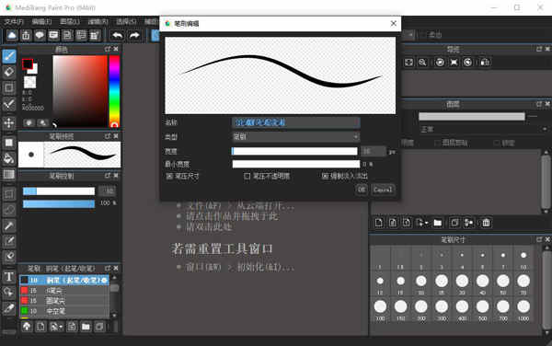Click the Undo arrow in toolbar
This screenshot has height=346, width=552.
click(x=118, y=35)
